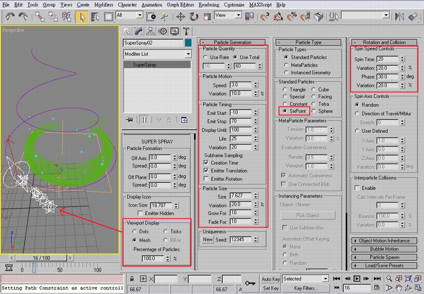This screenshot has height=294, width=424.
Task: Choose Sphere standard particle type
Action: (313, 111)
